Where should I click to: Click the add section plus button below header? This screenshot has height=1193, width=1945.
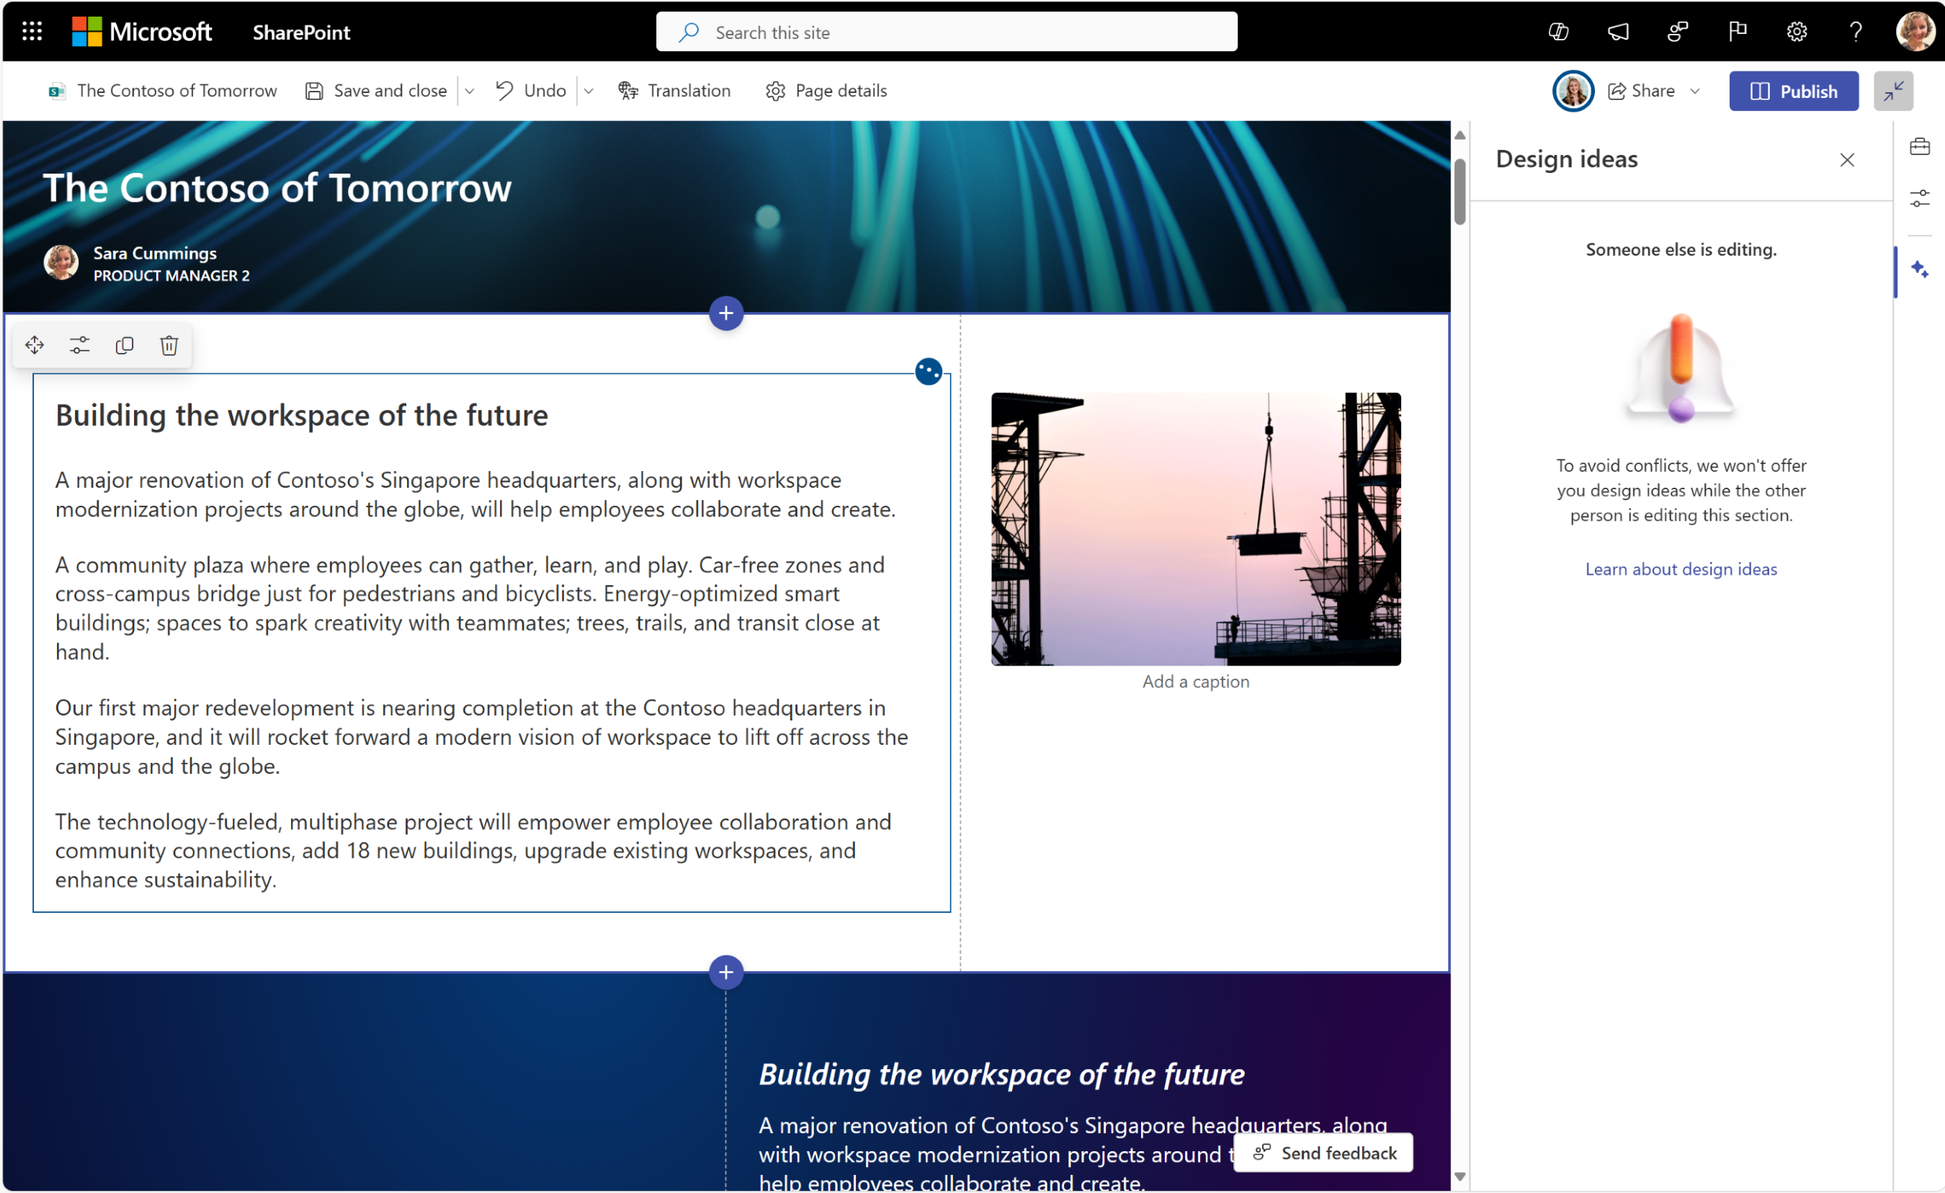point(727,313)
